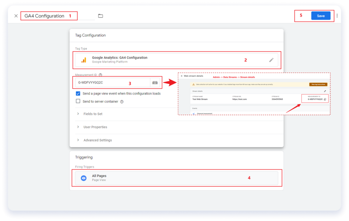The width and height of the screenshot is (349, 221).
Task: Expand the User Properties section
Action: [x=95, y=127]
